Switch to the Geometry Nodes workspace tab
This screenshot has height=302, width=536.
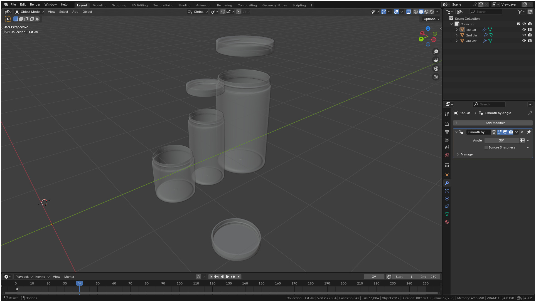(x=274, y=5)
